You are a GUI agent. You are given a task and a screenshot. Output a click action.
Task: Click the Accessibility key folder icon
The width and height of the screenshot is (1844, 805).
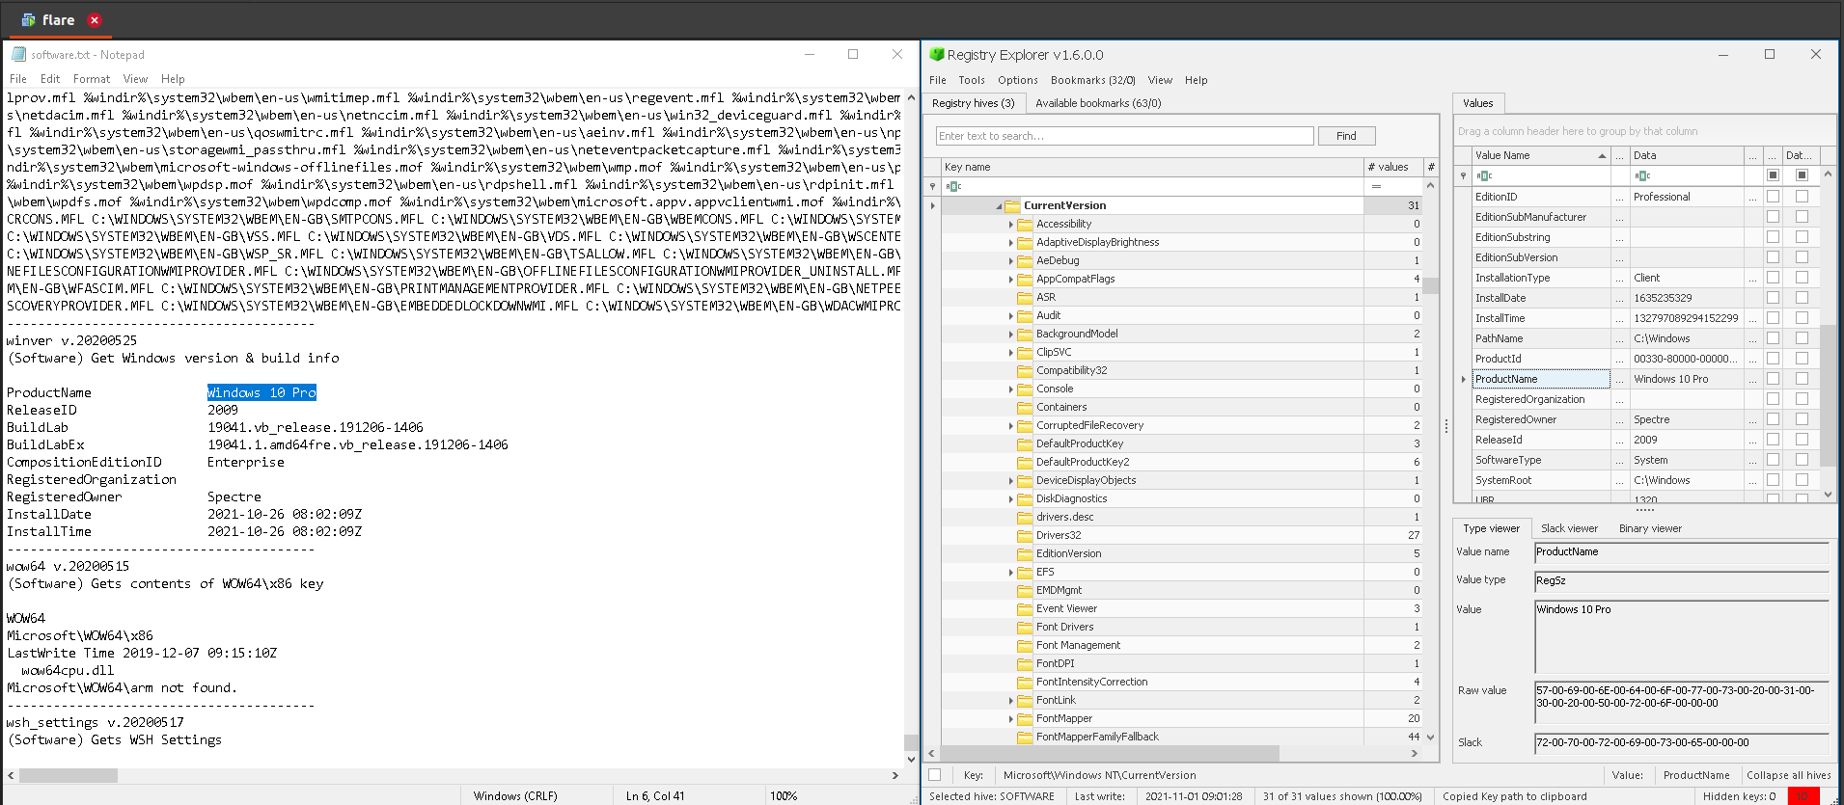(1025, 224)
